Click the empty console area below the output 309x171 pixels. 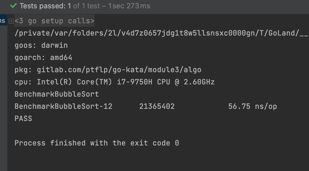[156, 160]
